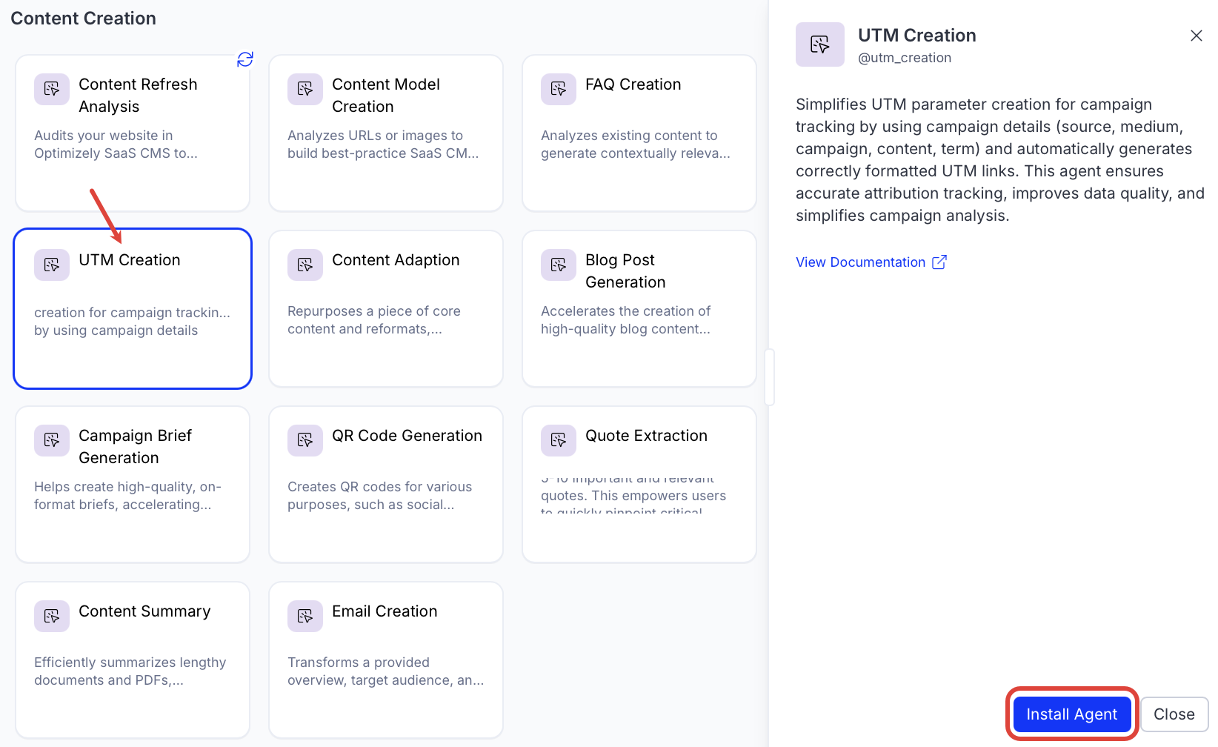Click the Content Summary agent icon
Viewport: 1218px width, 747px height.
(x=52, y=617)
